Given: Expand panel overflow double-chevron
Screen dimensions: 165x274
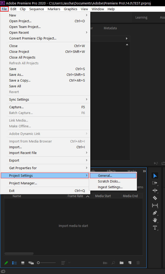Looking at the screenshot, I should click(x=144, y=171).
